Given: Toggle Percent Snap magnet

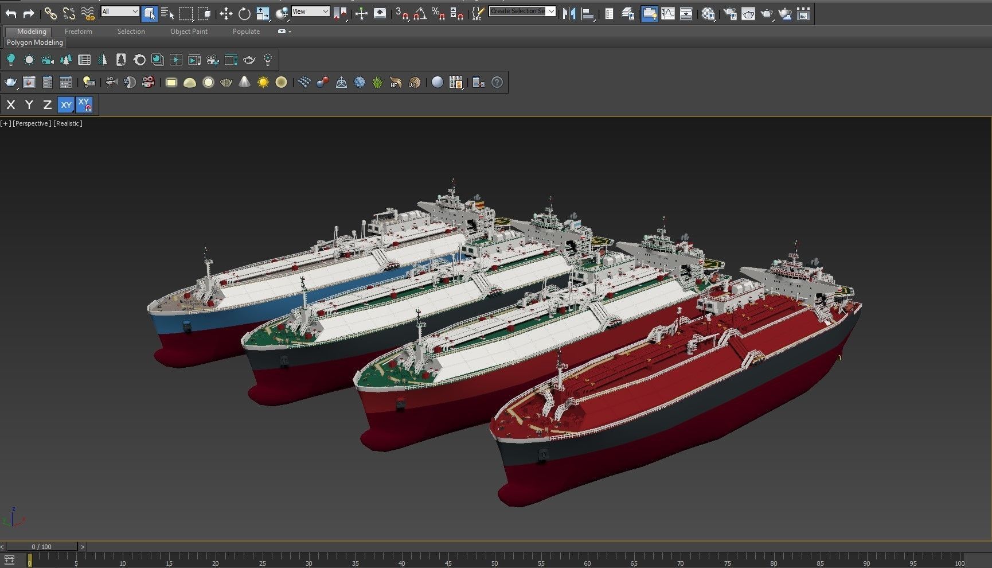Looking at the screenshot, I should [438, 14].
